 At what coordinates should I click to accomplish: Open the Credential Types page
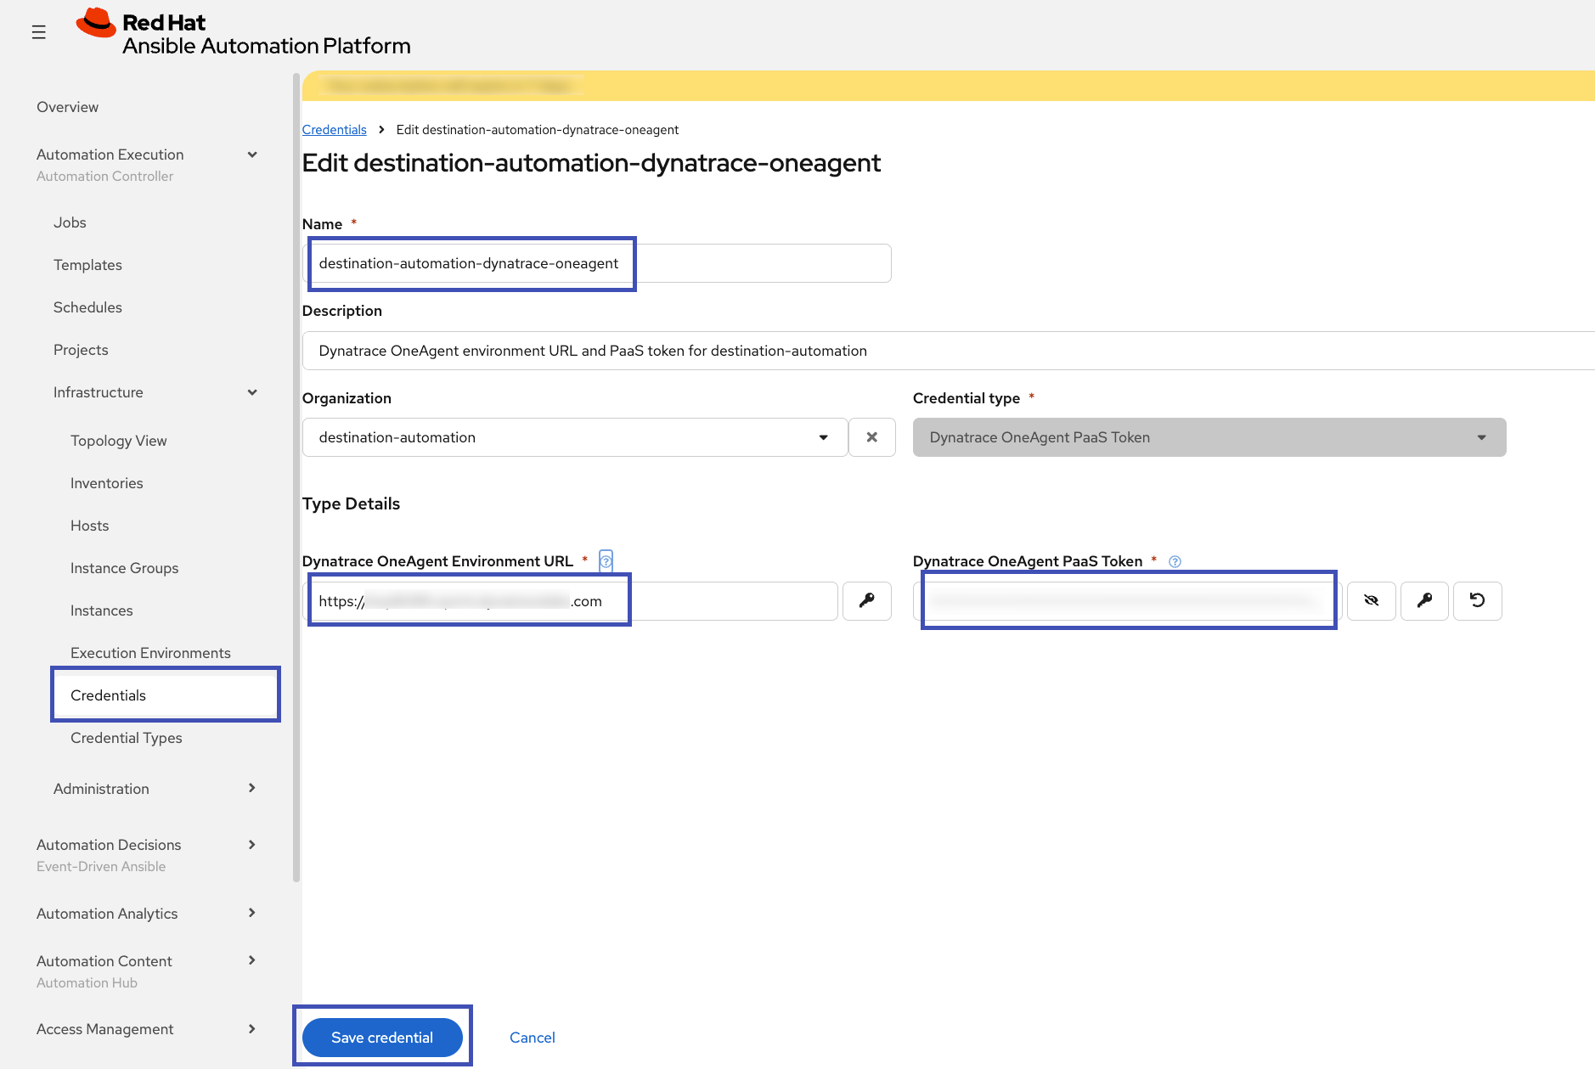[126, 737]
